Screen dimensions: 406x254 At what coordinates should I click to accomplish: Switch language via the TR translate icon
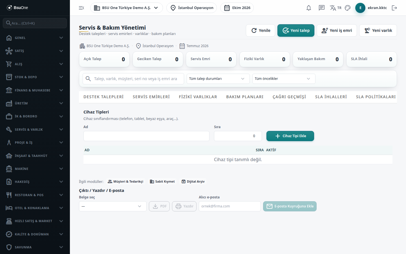[336, 8]
